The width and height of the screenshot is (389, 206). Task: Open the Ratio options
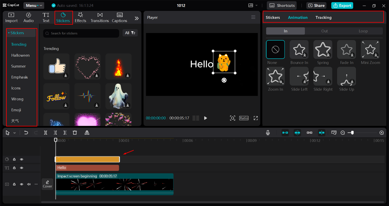tap(244, 118)
